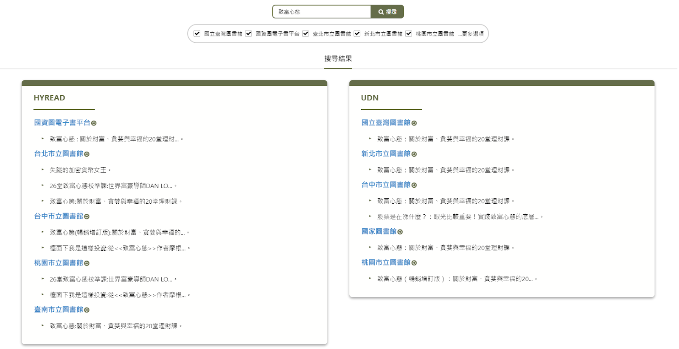This screenshot has width=679, height=349.
Task: Open HYREAD 桃園市立圖書館 library link
Action: [x=59, y=263]
